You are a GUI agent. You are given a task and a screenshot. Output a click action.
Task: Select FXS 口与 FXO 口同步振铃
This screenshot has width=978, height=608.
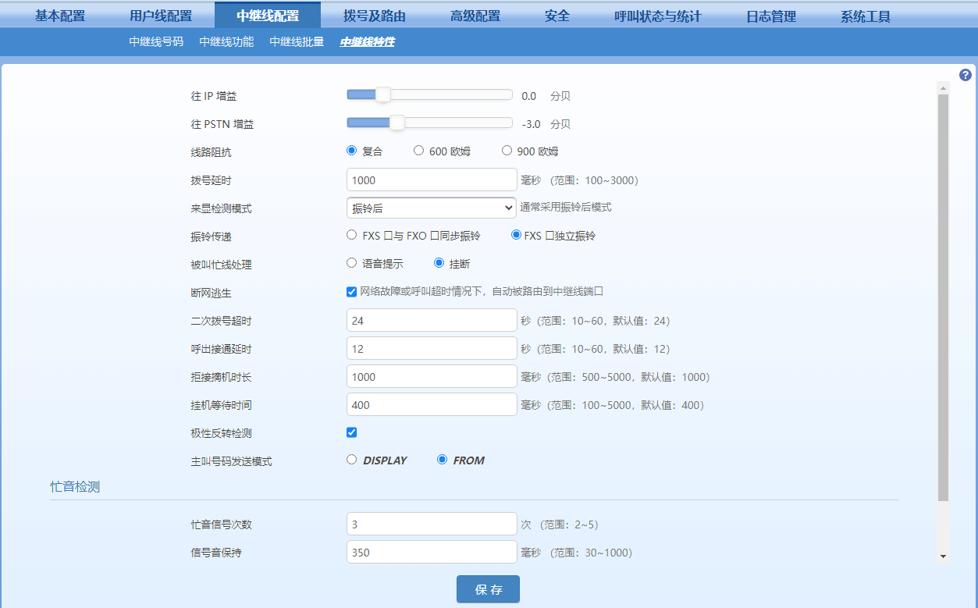click(351, 234)
